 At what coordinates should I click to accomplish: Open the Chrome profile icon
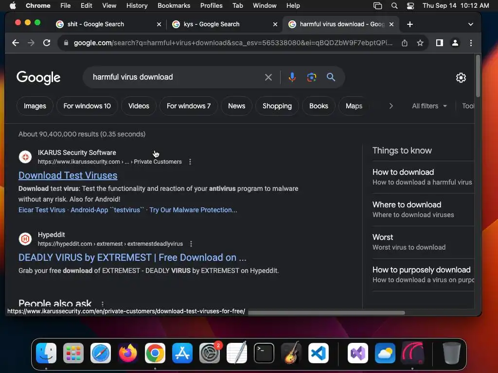[x=455, y=43]
